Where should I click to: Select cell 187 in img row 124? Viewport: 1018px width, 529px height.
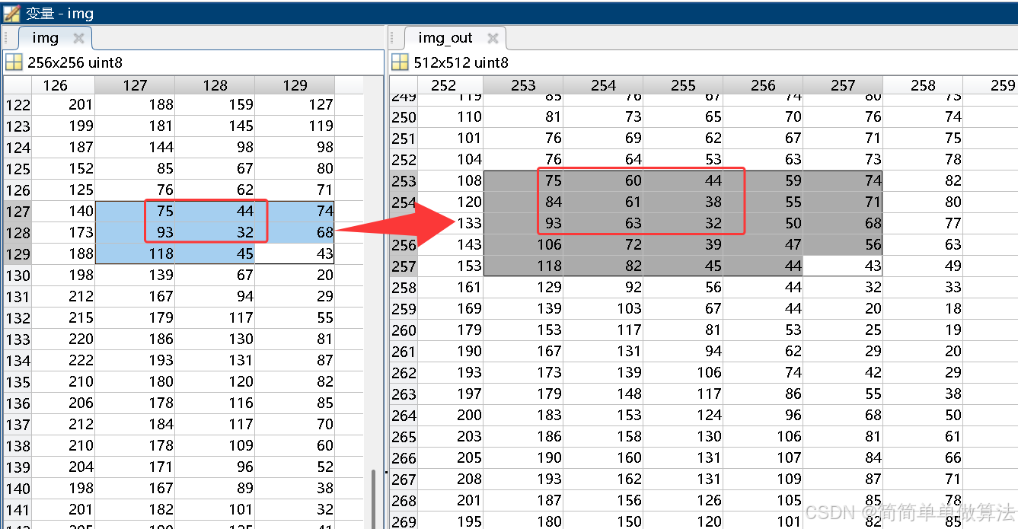64,147
